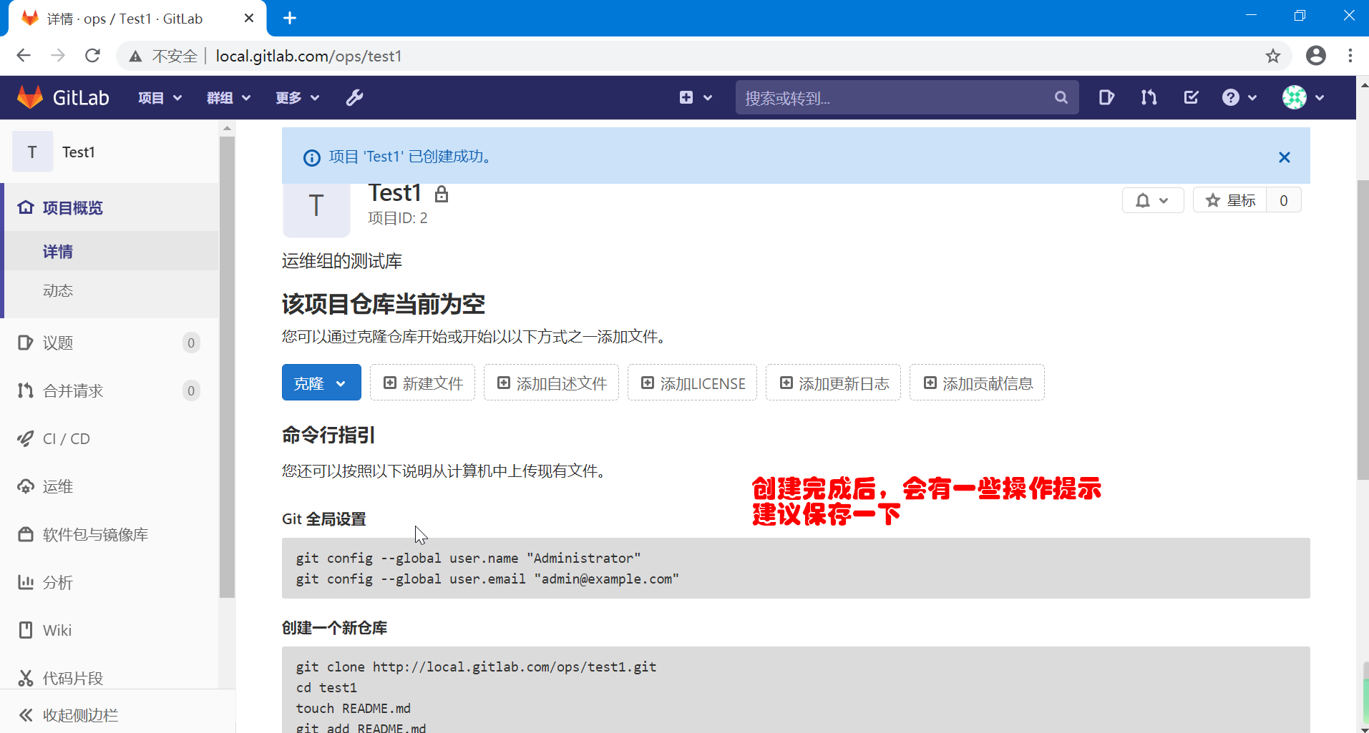Open CI / CD in the sidebar
Screen dimensions: 1369x733
point(109,438)
